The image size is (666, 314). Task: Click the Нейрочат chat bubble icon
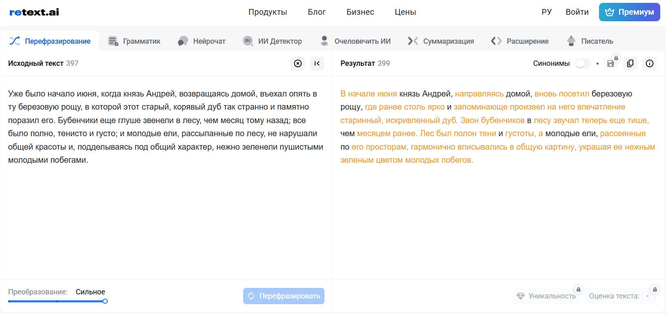(183, 41)
